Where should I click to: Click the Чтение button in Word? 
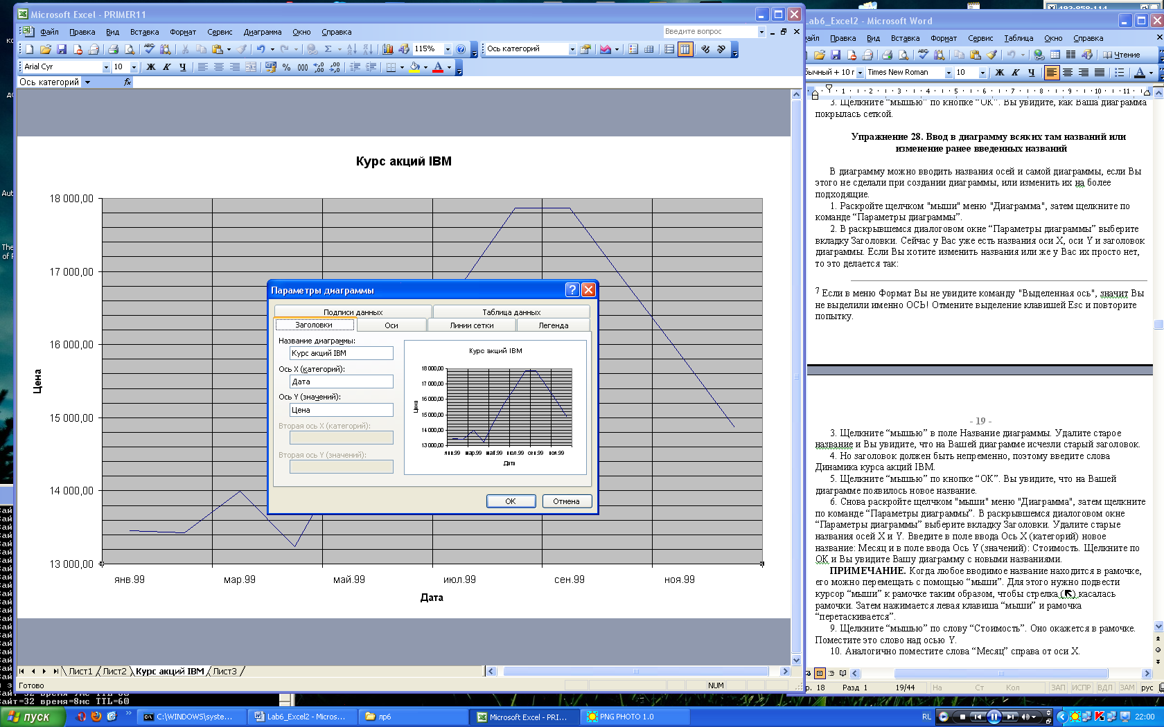tap(1122, 55)
